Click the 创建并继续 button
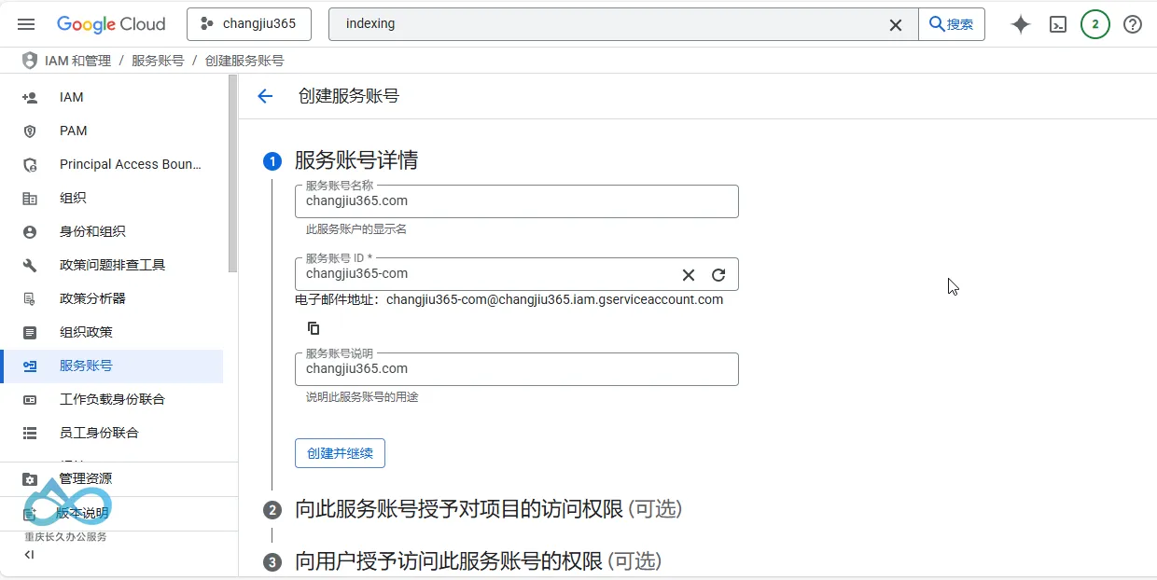Viewport: 1157px width, 580px height. tap(340, 453)
